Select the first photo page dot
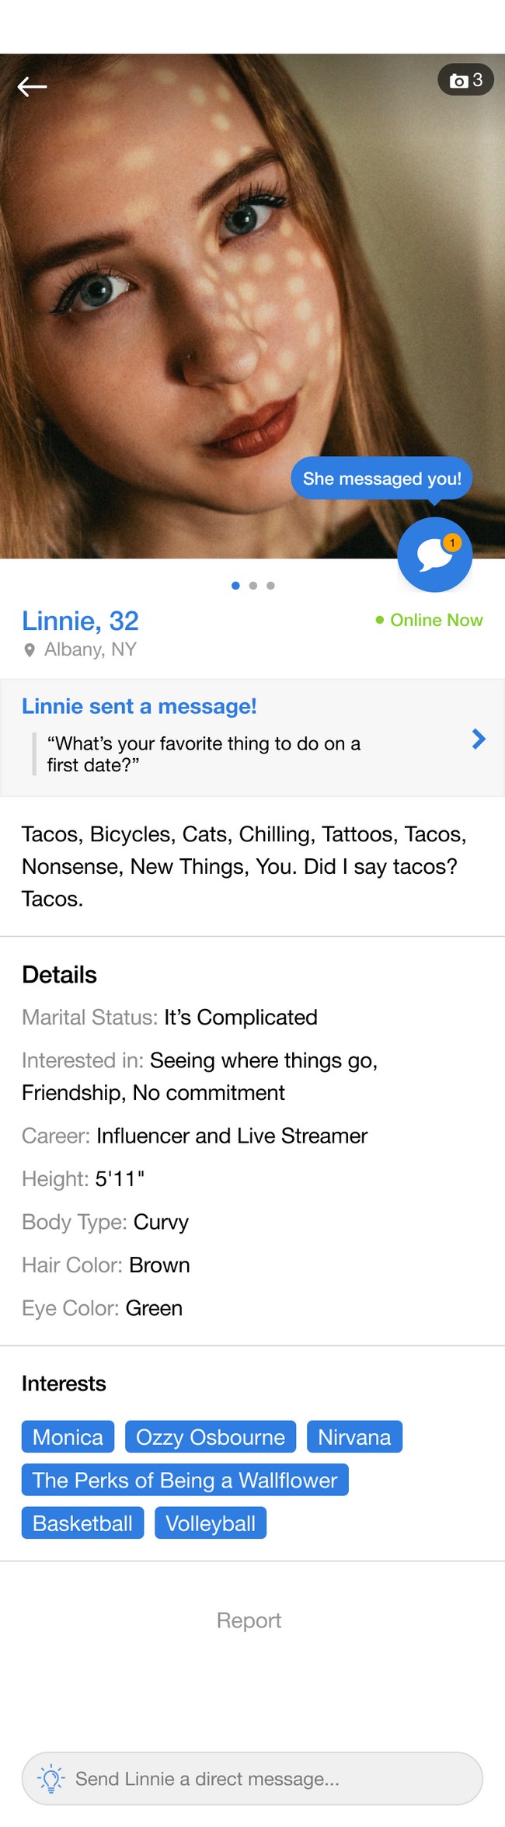The width and height of the screenshot is (505, 1827). point(235,586)
